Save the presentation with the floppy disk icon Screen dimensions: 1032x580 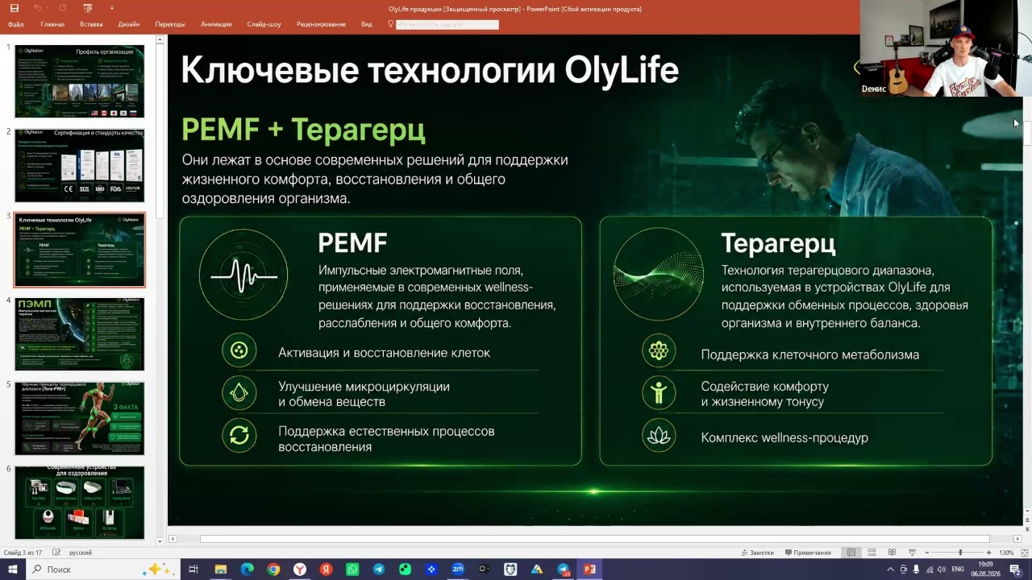coord(14,8)
